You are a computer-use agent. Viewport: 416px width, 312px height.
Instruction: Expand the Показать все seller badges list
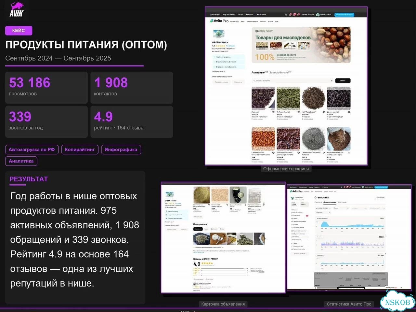click(218, 72)
